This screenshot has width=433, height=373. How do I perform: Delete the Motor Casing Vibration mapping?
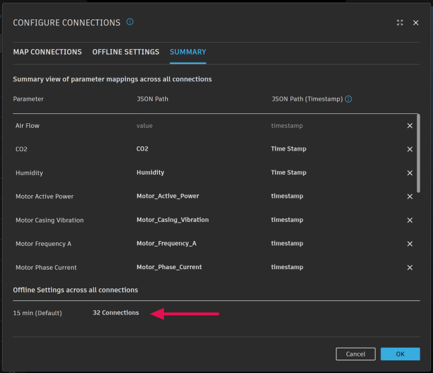click(410, 220)
